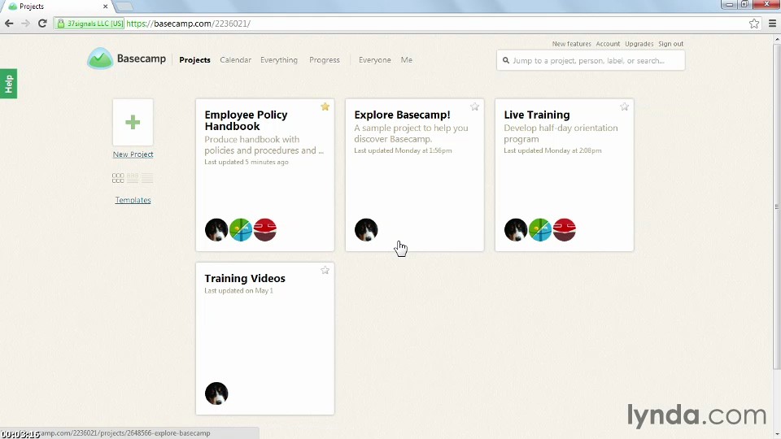Click the page vertical scrollbar
781x439 pixels.
[776, 206]
